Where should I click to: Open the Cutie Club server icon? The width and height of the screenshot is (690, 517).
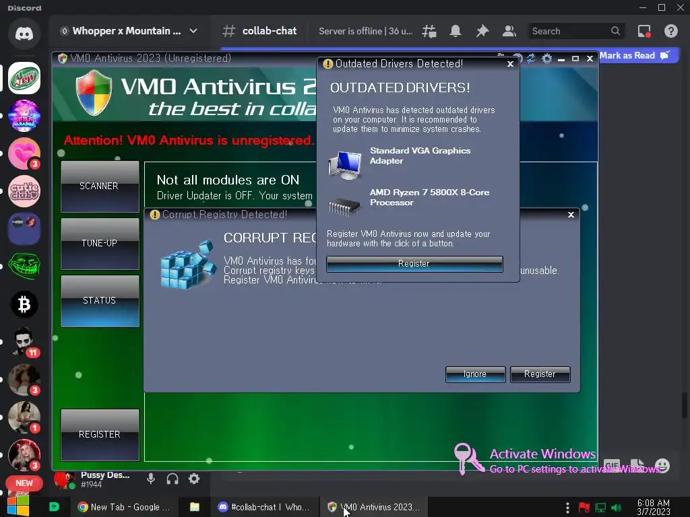24,191
